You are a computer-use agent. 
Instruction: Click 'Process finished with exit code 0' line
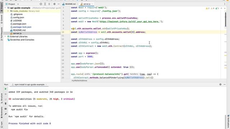[x=29, y=123]
